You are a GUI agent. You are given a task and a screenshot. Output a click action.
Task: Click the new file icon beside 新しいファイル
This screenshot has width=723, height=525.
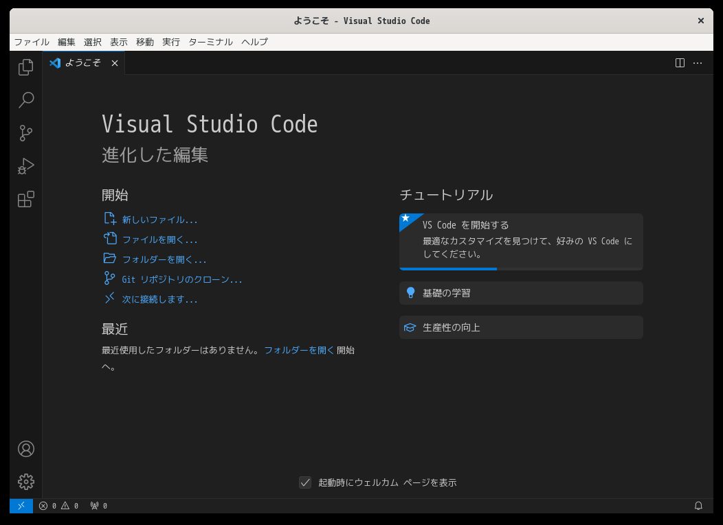[x=110, y=219]
